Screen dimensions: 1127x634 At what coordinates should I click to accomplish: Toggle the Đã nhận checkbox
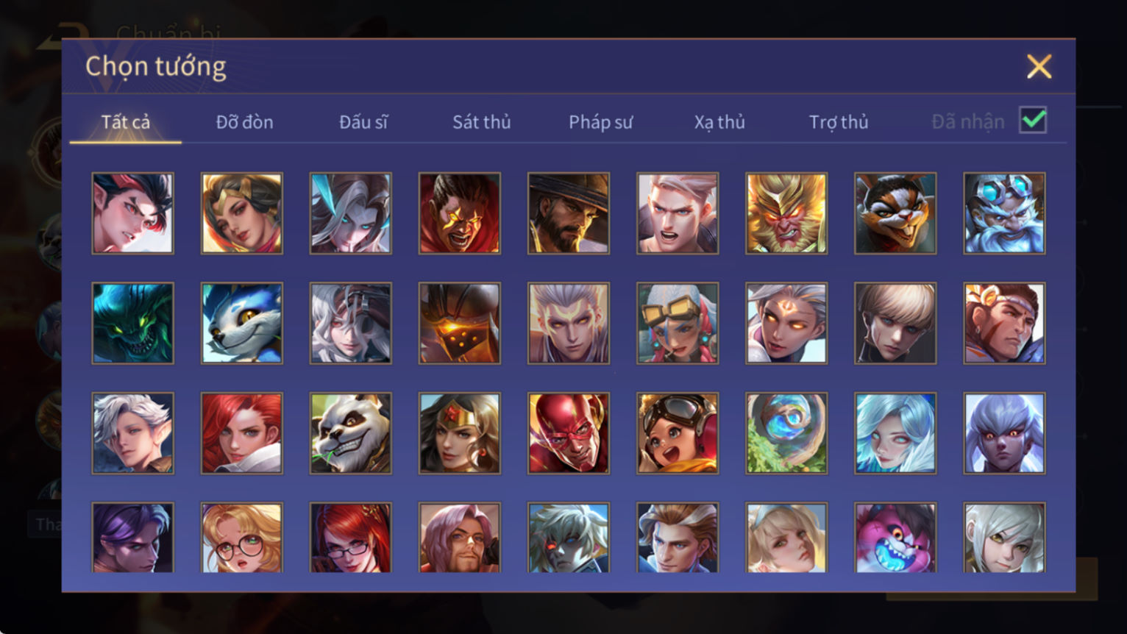[x=1033, y=120]
